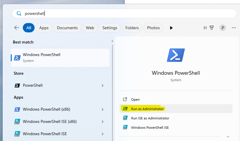240x141 pixels.
Task: Click the Apps section heading
Action: click(18, 98)
